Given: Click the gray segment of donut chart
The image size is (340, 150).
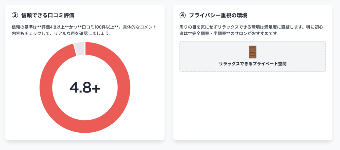Looking at the screenshot, I should click(x=79, y=49).
